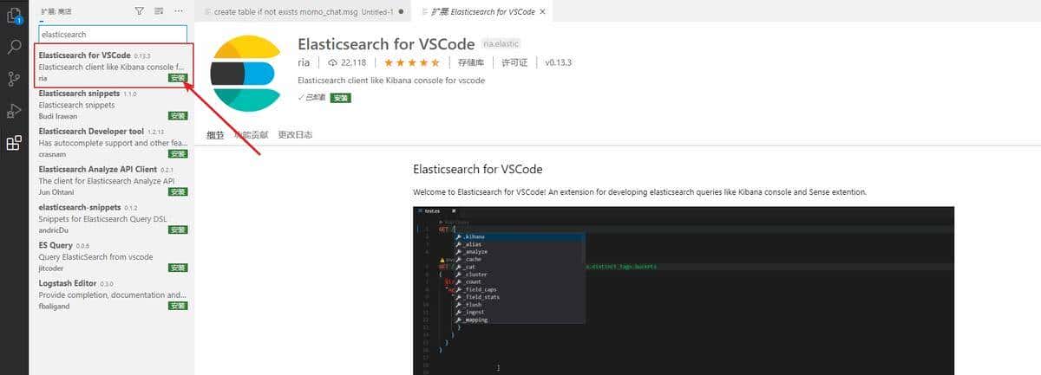Image resolution: width=1041 pixels, height=375 pixels.
Task: Open the 许可证 license link
Action: click(515, 62)
